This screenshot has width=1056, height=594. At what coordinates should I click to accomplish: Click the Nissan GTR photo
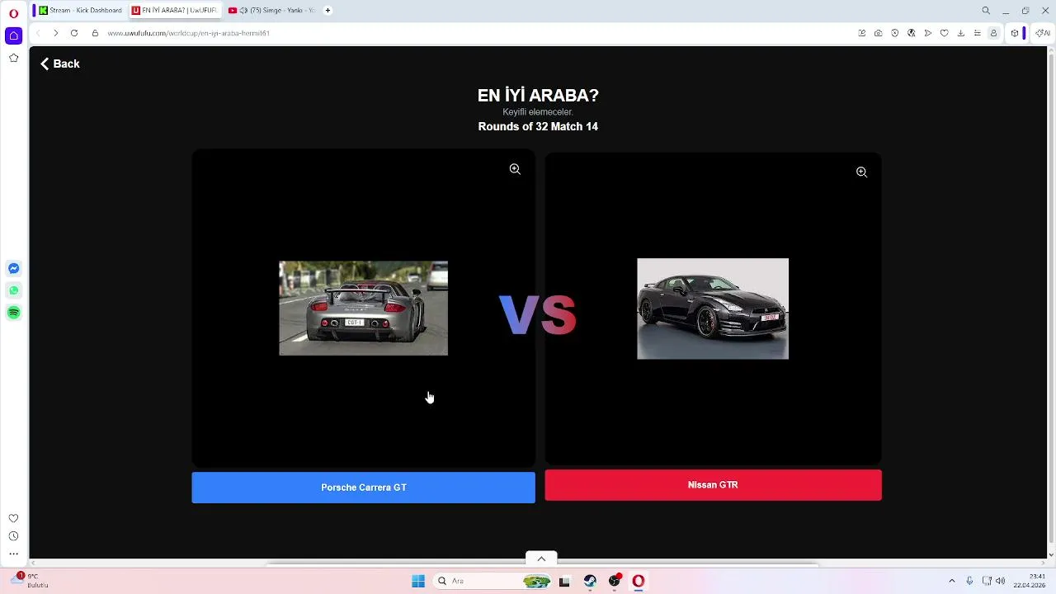[713, 309]
